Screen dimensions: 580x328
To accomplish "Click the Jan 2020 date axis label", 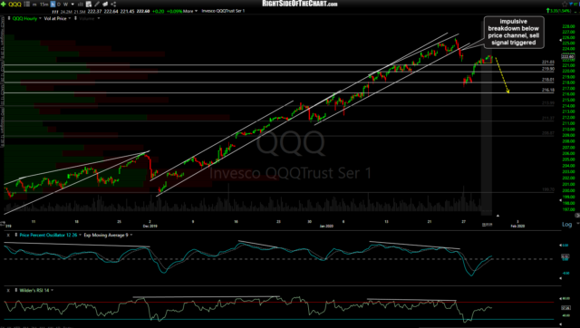I will tap(326, 226).
